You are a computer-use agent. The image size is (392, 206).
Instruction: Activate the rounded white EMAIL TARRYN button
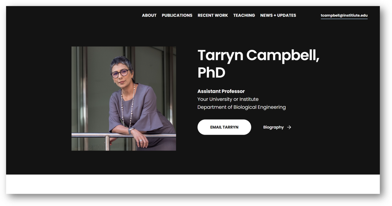pyautogui.click(x=224, y=127)
